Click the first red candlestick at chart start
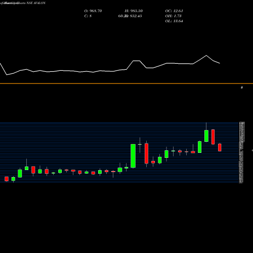Screen dimensions: 253x253 (7, 179)
